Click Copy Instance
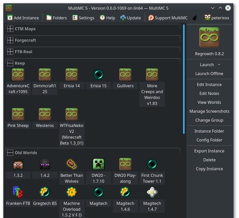 (209, 169)
